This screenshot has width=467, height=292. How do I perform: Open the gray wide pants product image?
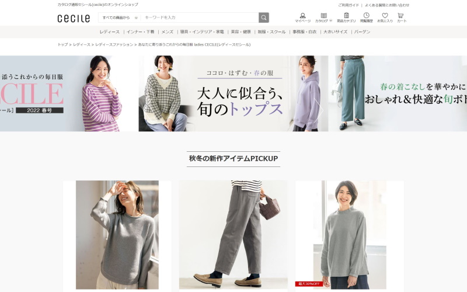pyautogui.click(x=233, y=234)
